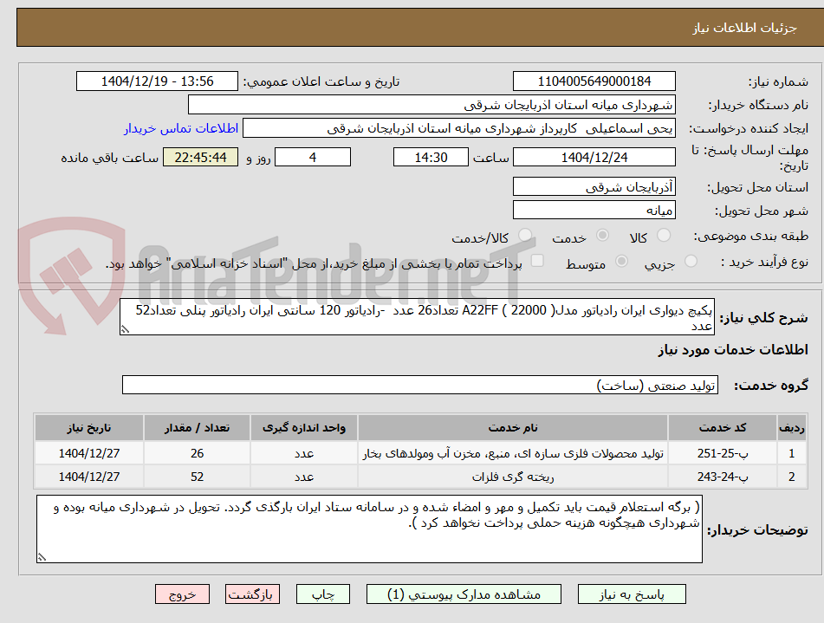Click service code پ-25-251 cell

722,452
